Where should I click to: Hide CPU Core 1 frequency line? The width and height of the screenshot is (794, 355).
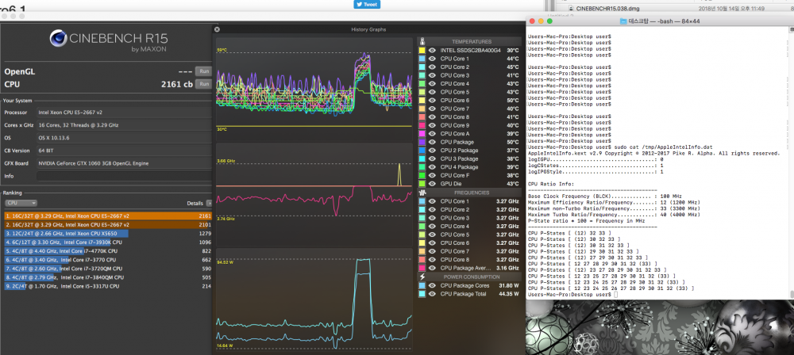432,201
